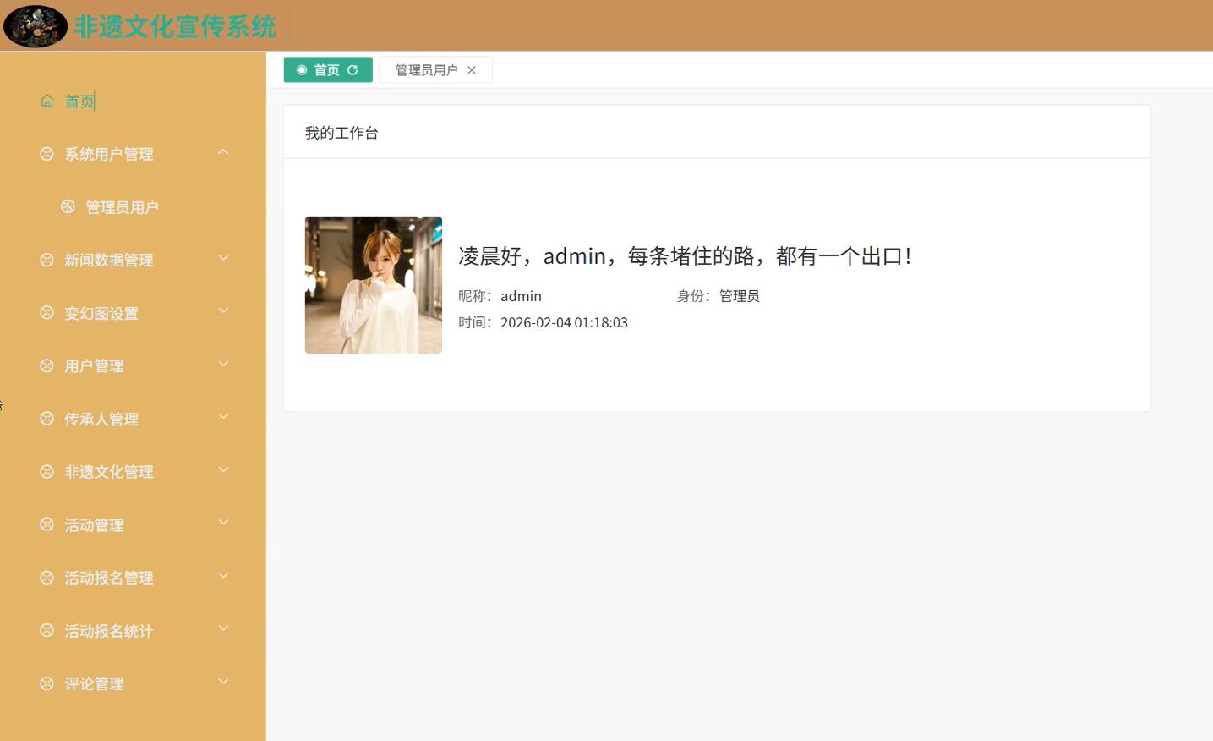
Task: Expand the 活动报名管理 chevron
Action: (x=223, y=576)
